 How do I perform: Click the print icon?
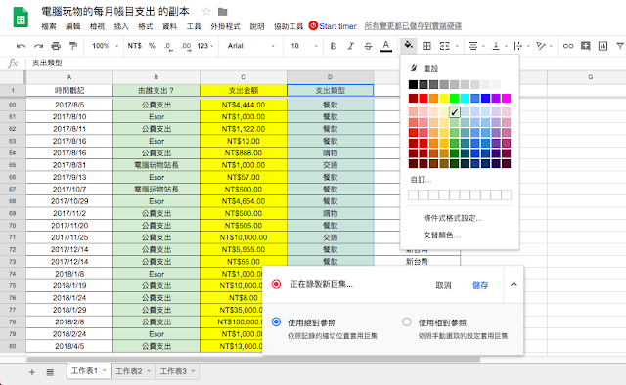pyautogui.click(x=56, y=46)
